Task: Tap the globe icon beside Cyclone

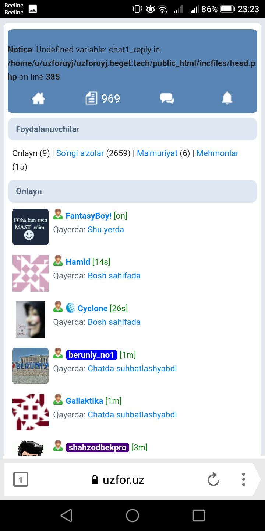Action: coord(70,308)
